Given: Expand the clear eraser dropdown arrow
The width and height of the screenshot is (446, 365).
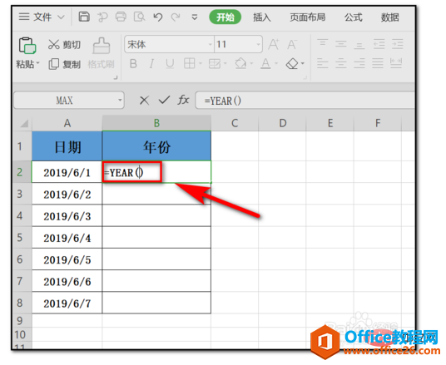Looking at the screenshot, I should [302, 63].
